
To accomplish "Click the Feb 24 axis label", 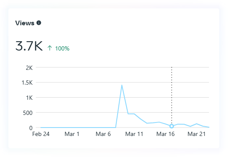I will 41,134.
